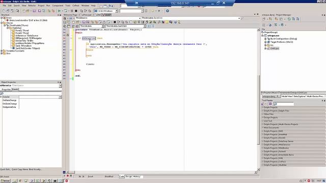The height and width of the screenshot is (183, 326).
Task: Click the Windows Start button
Action: click(5, 181)
